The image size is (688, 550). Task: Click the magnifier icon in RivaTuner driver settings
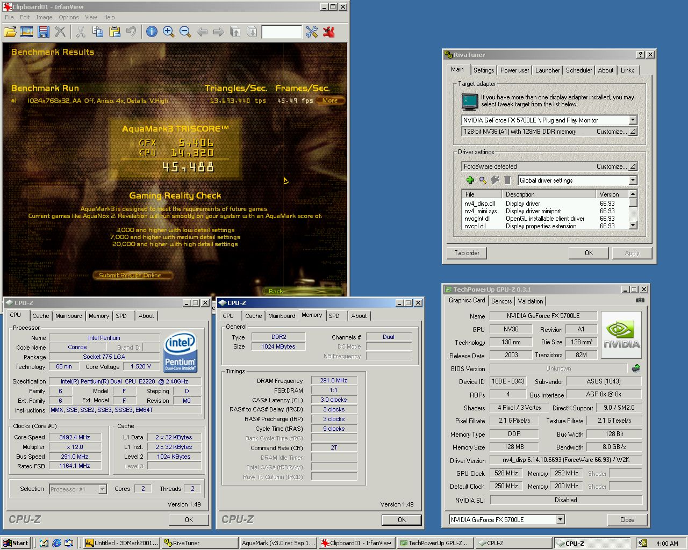[x=483, y=180]
